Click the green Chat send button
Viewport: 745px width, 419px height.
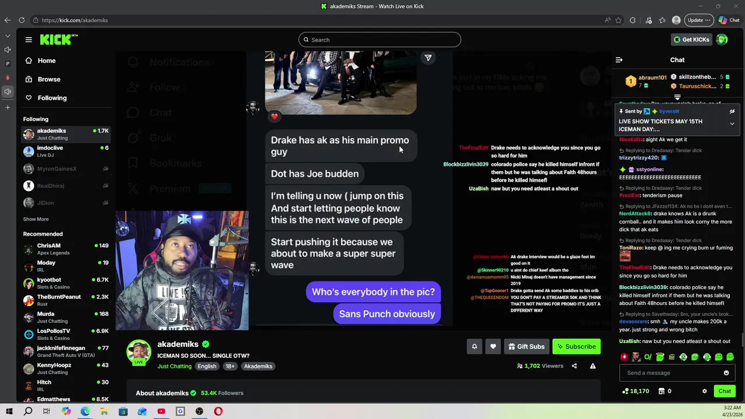[725, 391]
